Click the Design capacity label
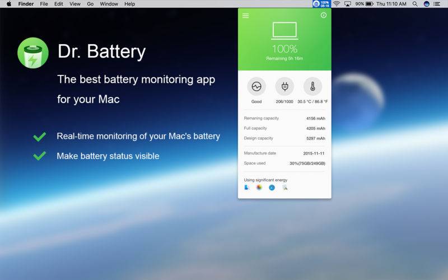This screenshot has width=448, height=280. [x=259, y=138]
